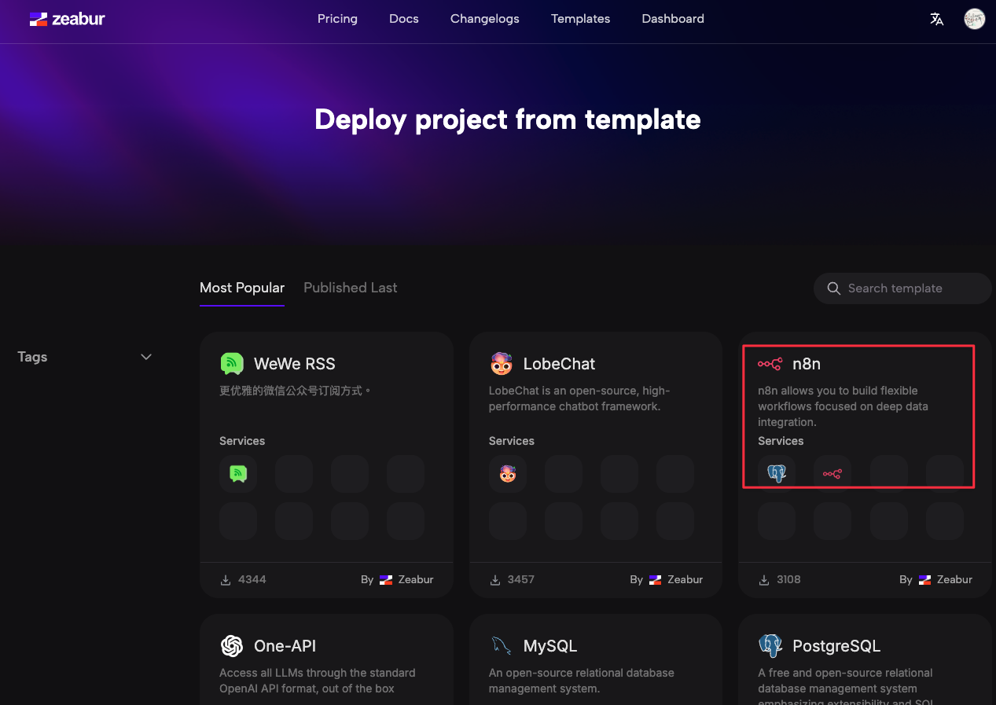Open the user profile avatar menu
This screenshot has width=996, height=705.
[974, 19]
